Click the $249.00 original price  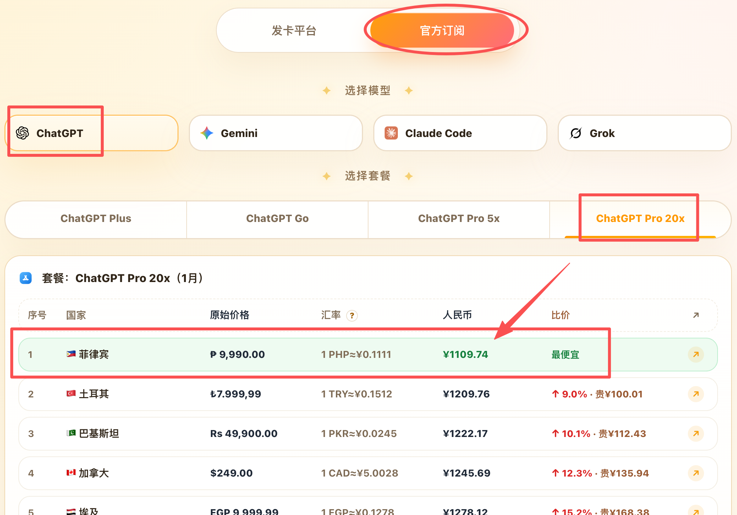(x=231, y=473)
